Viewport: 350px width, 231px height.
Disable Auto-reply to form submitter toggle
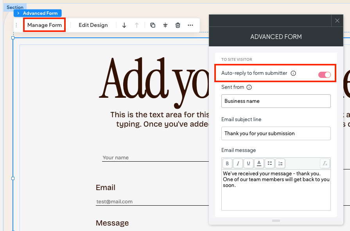325,75
